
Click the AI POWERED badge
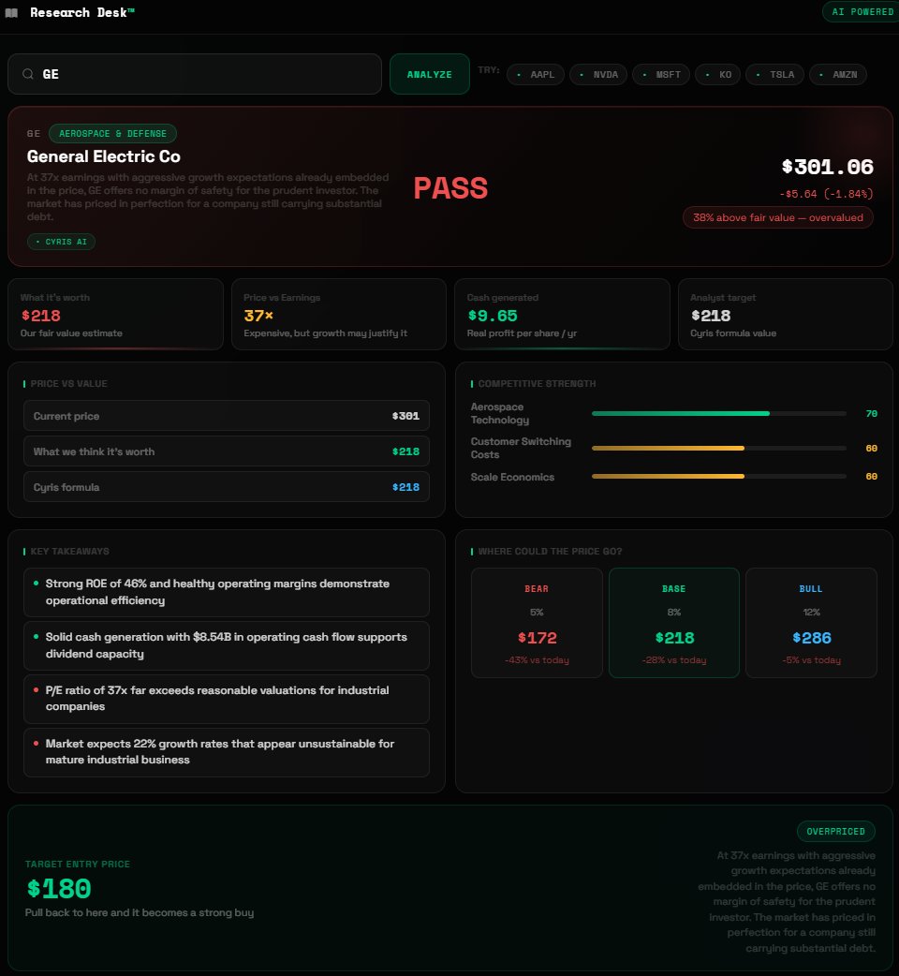[x=862, y=12]
